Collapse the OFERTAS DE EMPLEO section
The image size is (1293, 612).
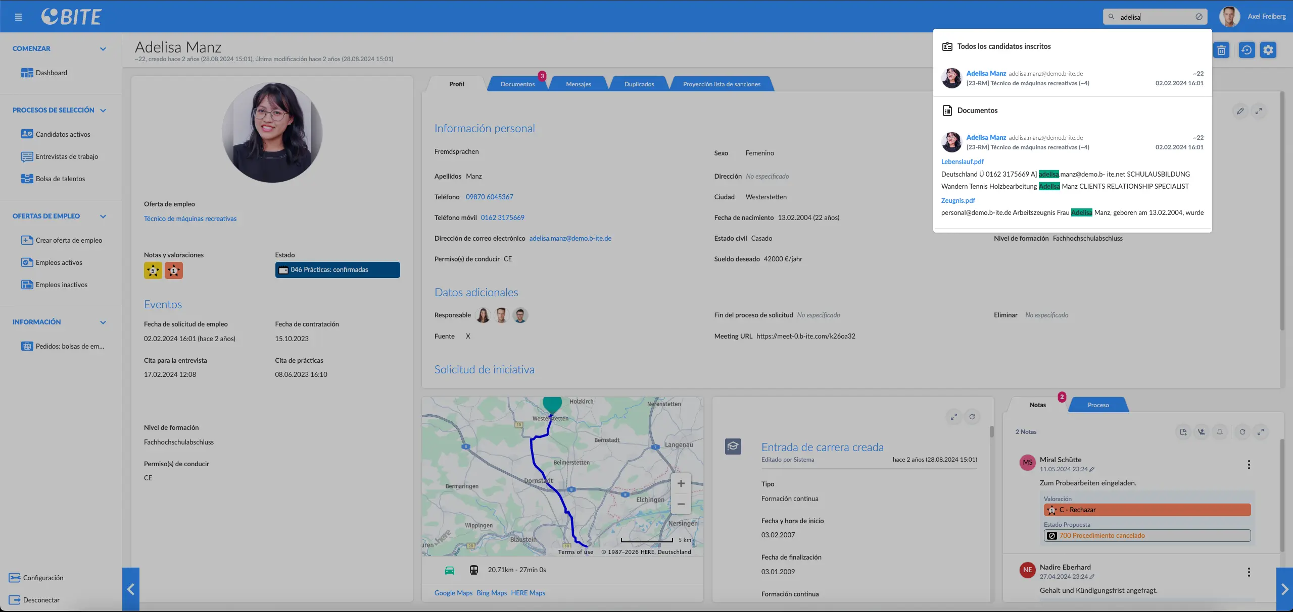point(103,216)
